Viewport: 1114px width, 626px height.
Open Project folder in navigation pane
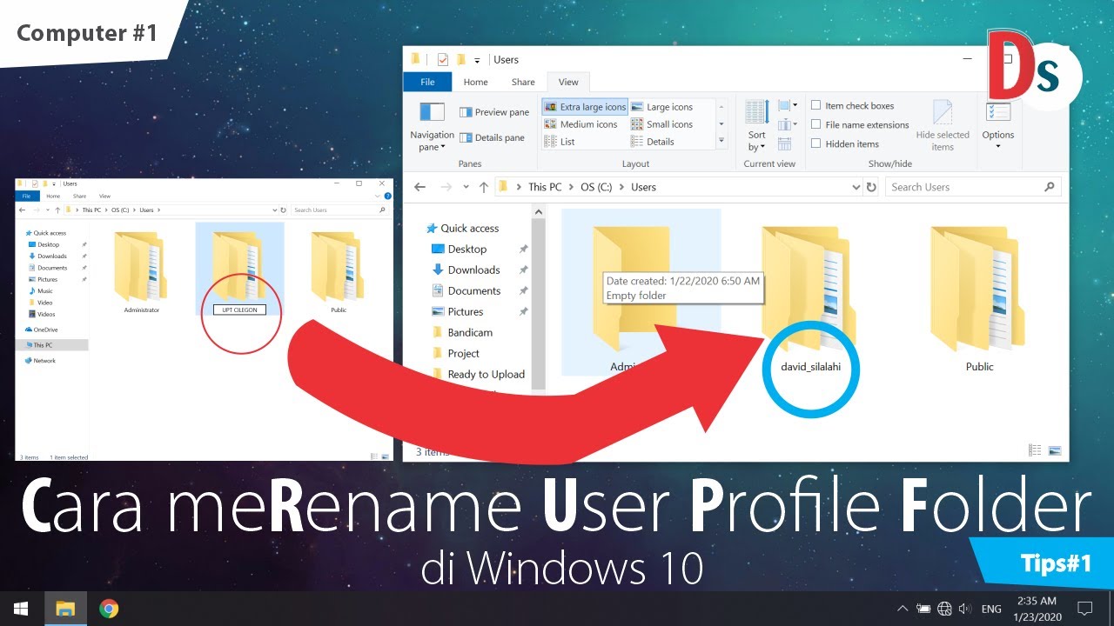click(463, 353)
